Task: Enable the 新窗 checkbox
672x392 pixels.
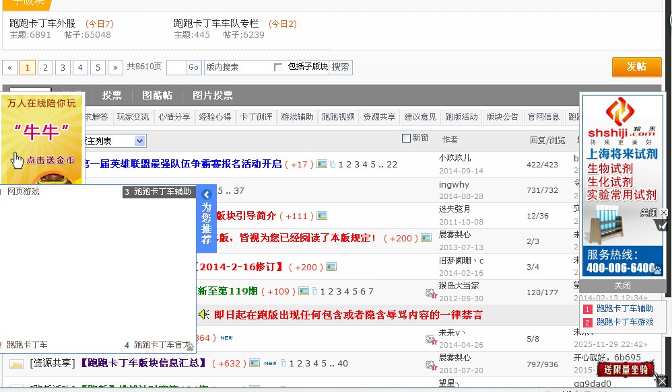Action: [x=406, y=138]
